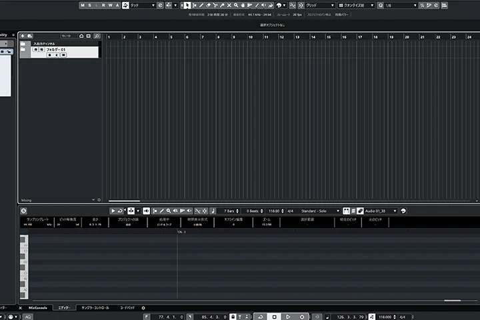Select the editor zoom magnifier tool
Screen dimensions: 480x320
click(169, 211)
